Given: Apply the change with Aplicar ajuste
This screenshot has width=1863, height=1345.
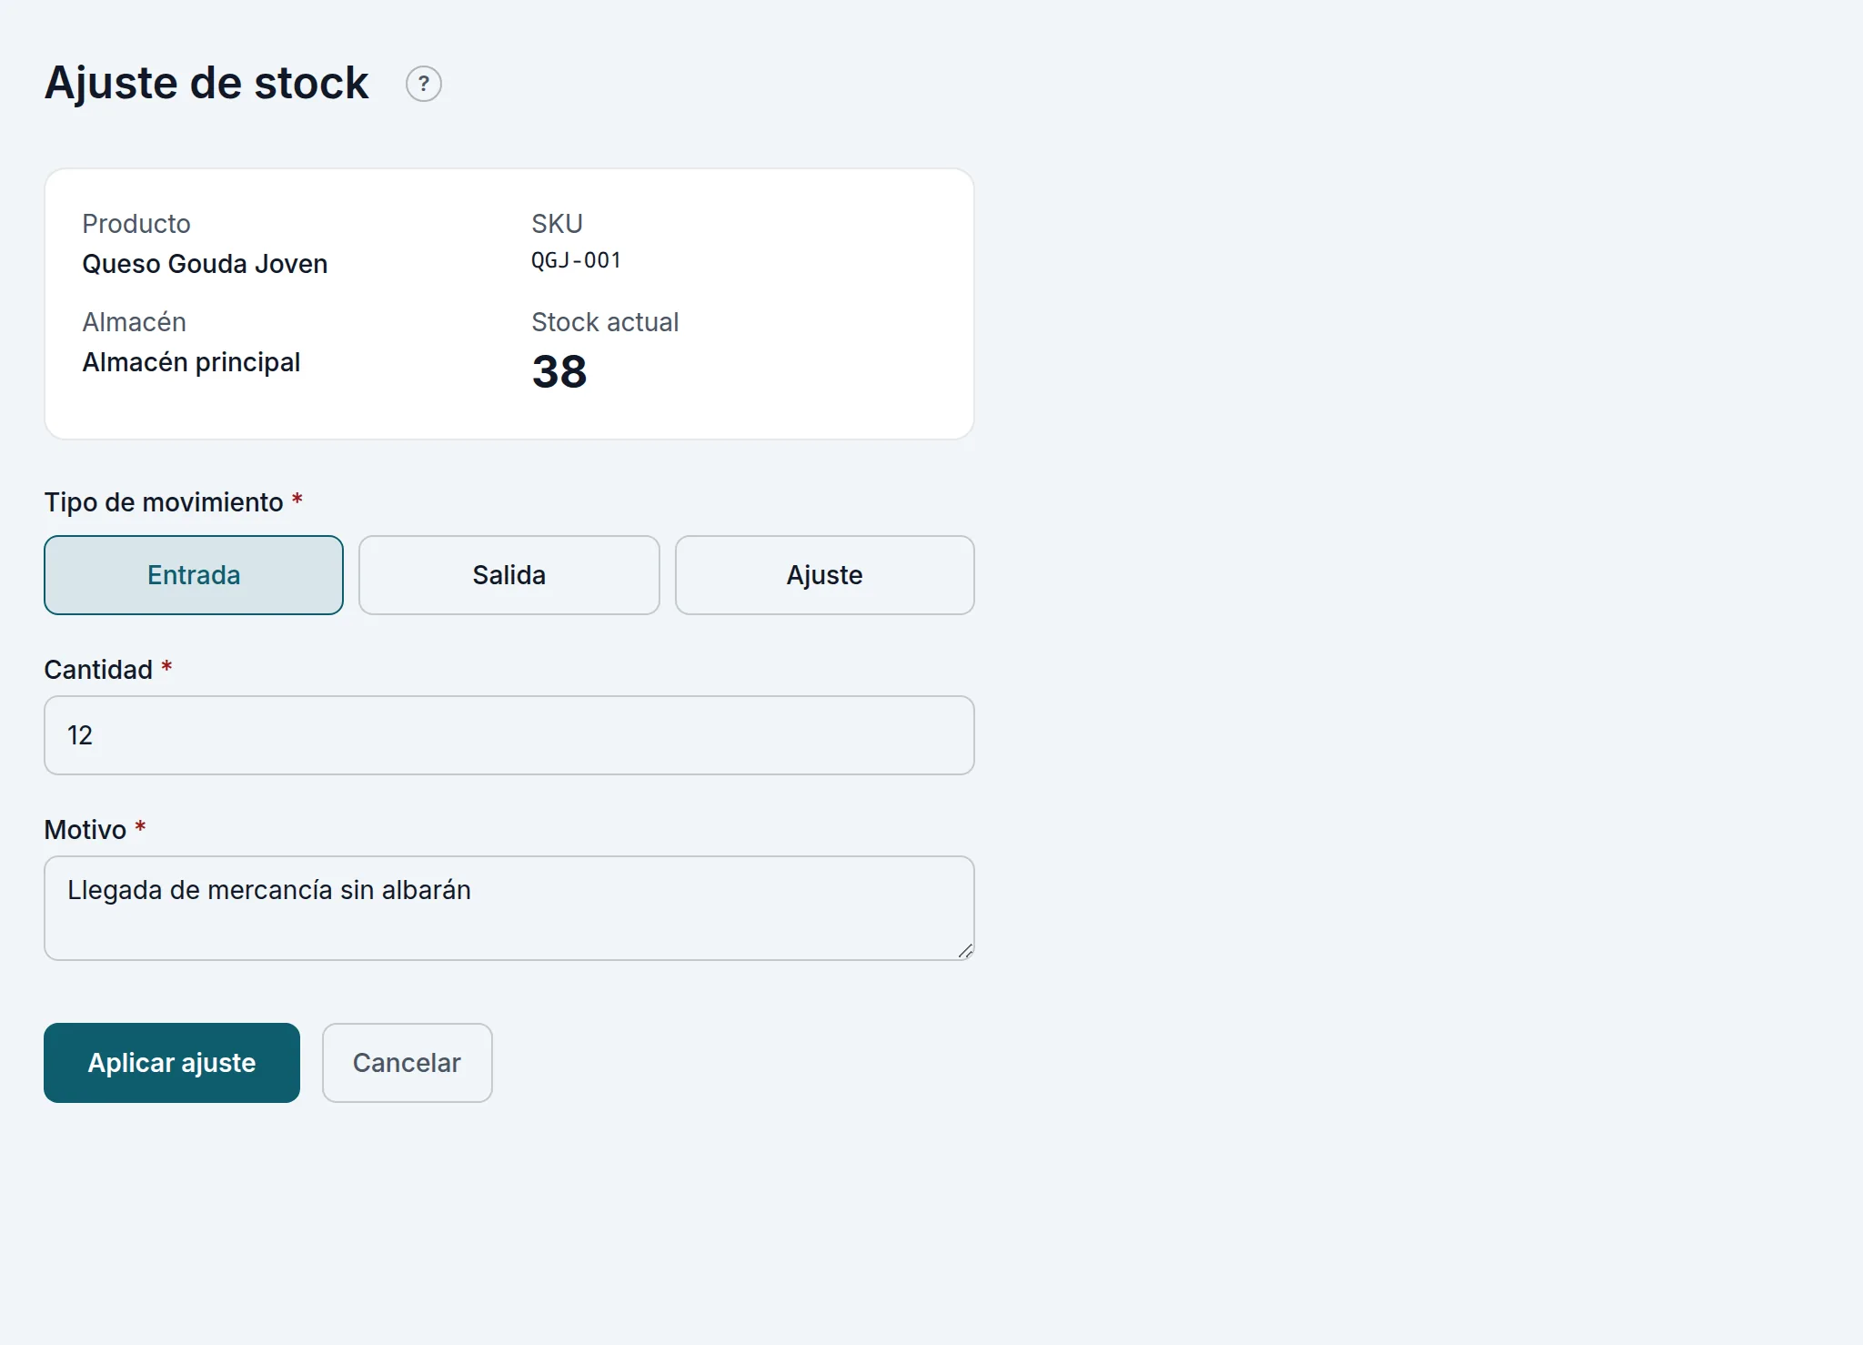Looking at the screenshot, I should 172,1063.
